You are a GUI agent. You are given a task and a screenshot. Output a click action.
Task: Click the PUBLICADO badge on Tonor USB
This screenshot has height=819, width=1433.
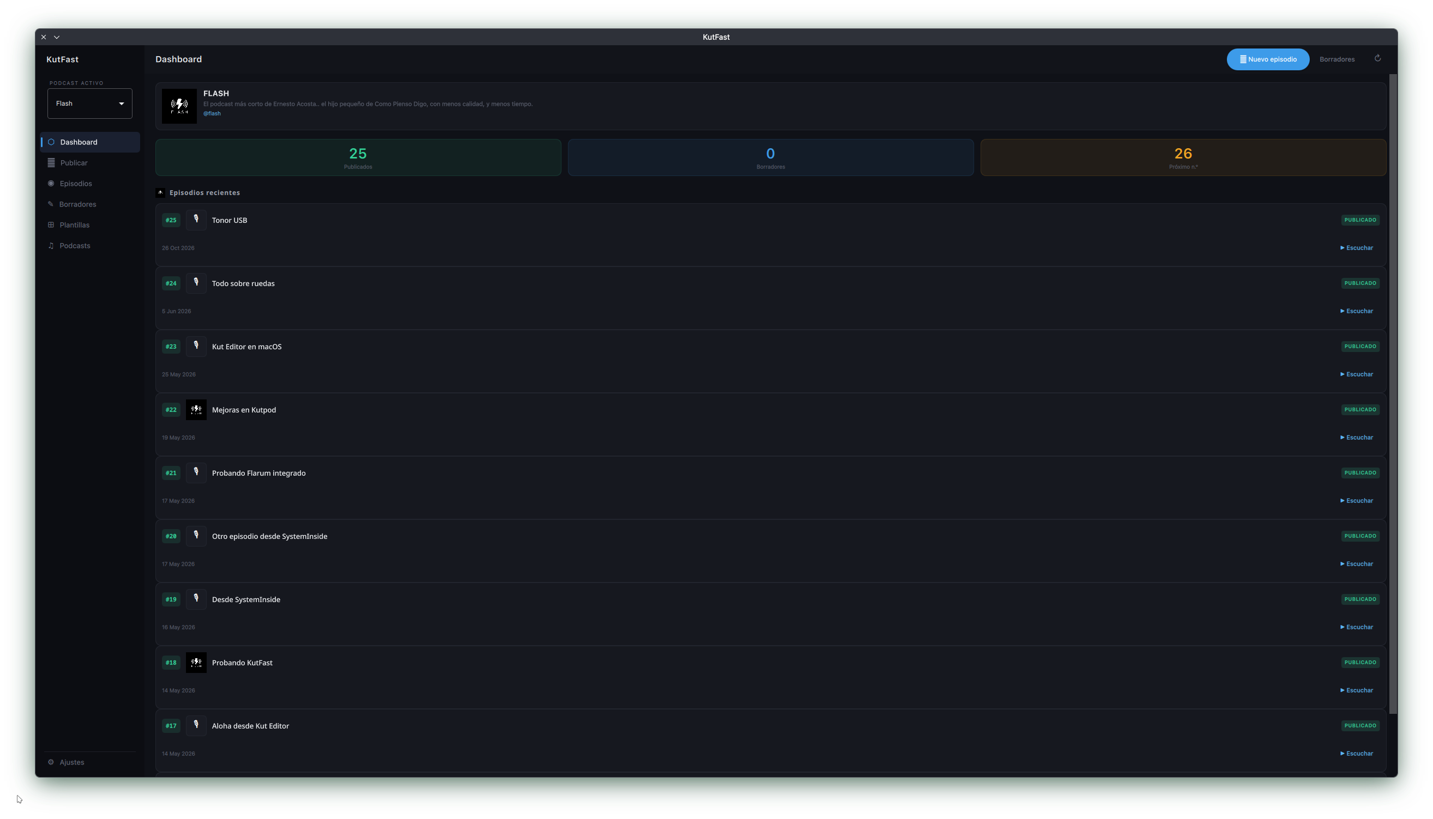tap(1360, 220)
